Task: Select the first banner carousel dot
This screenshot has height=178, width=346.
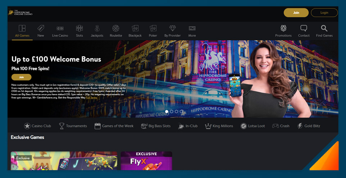Action: point(167,111)
